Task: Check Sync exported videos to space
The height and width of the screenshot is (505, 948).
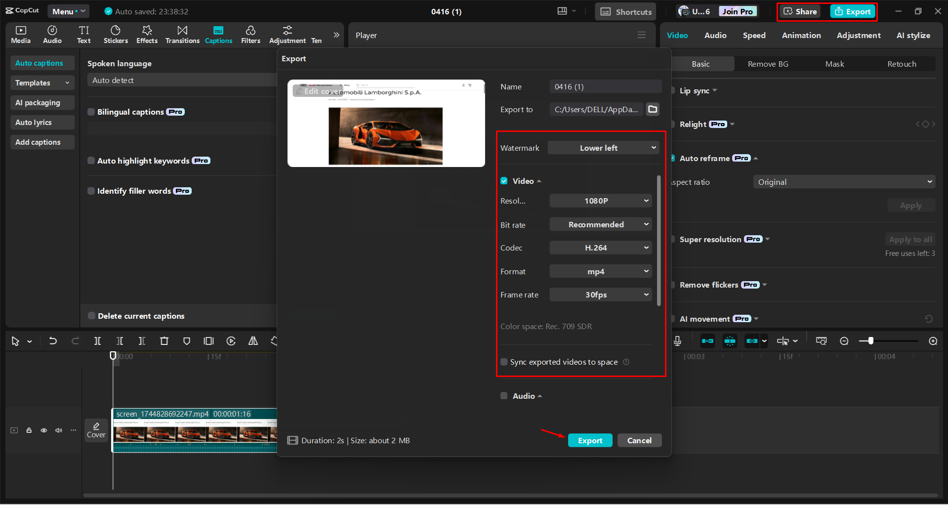Action: [504, 362]
